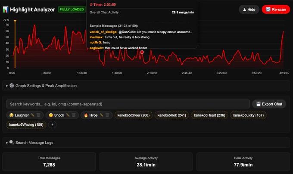Image resolution: width=293 pixels, height=174 pixels.
Task: Click the gear icon beside Graph Settings
Action: 12,86
